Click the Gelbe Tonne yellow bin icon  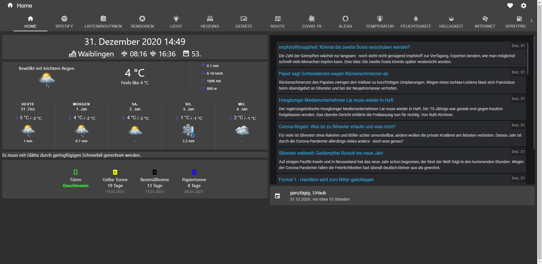pyautogui.click(x=115, y=172)
